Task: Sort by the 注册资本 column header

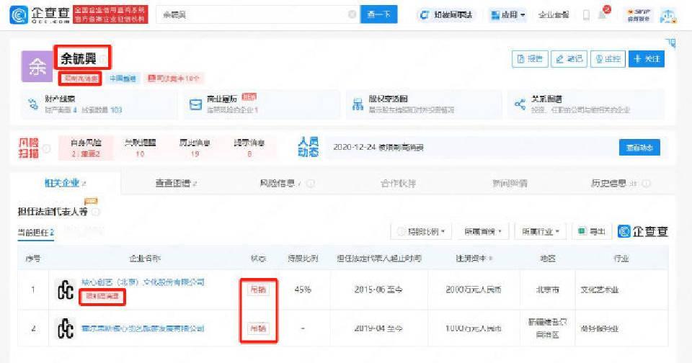Action: (x=474, y=259)
